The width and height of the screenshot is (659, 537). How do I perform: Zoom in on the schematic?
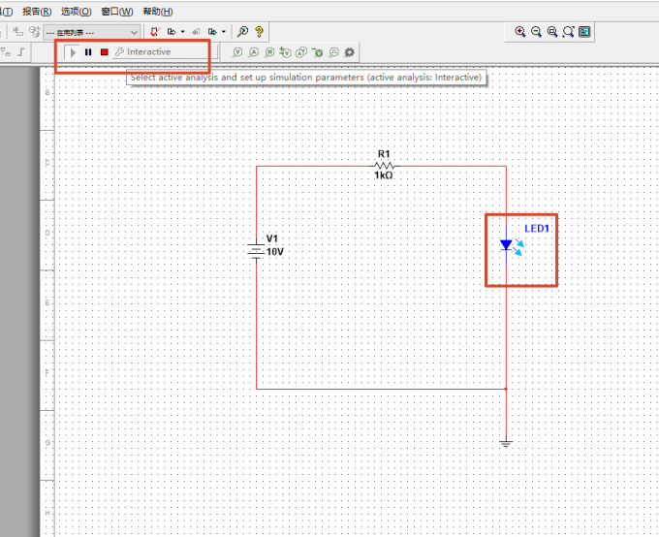click(x=519, y=32)
